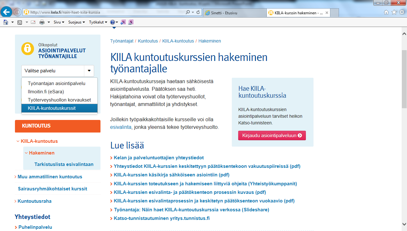The image size is (407, 231).
Task: Open the Slideshare Työnantaja link
Action: point(191,210)
